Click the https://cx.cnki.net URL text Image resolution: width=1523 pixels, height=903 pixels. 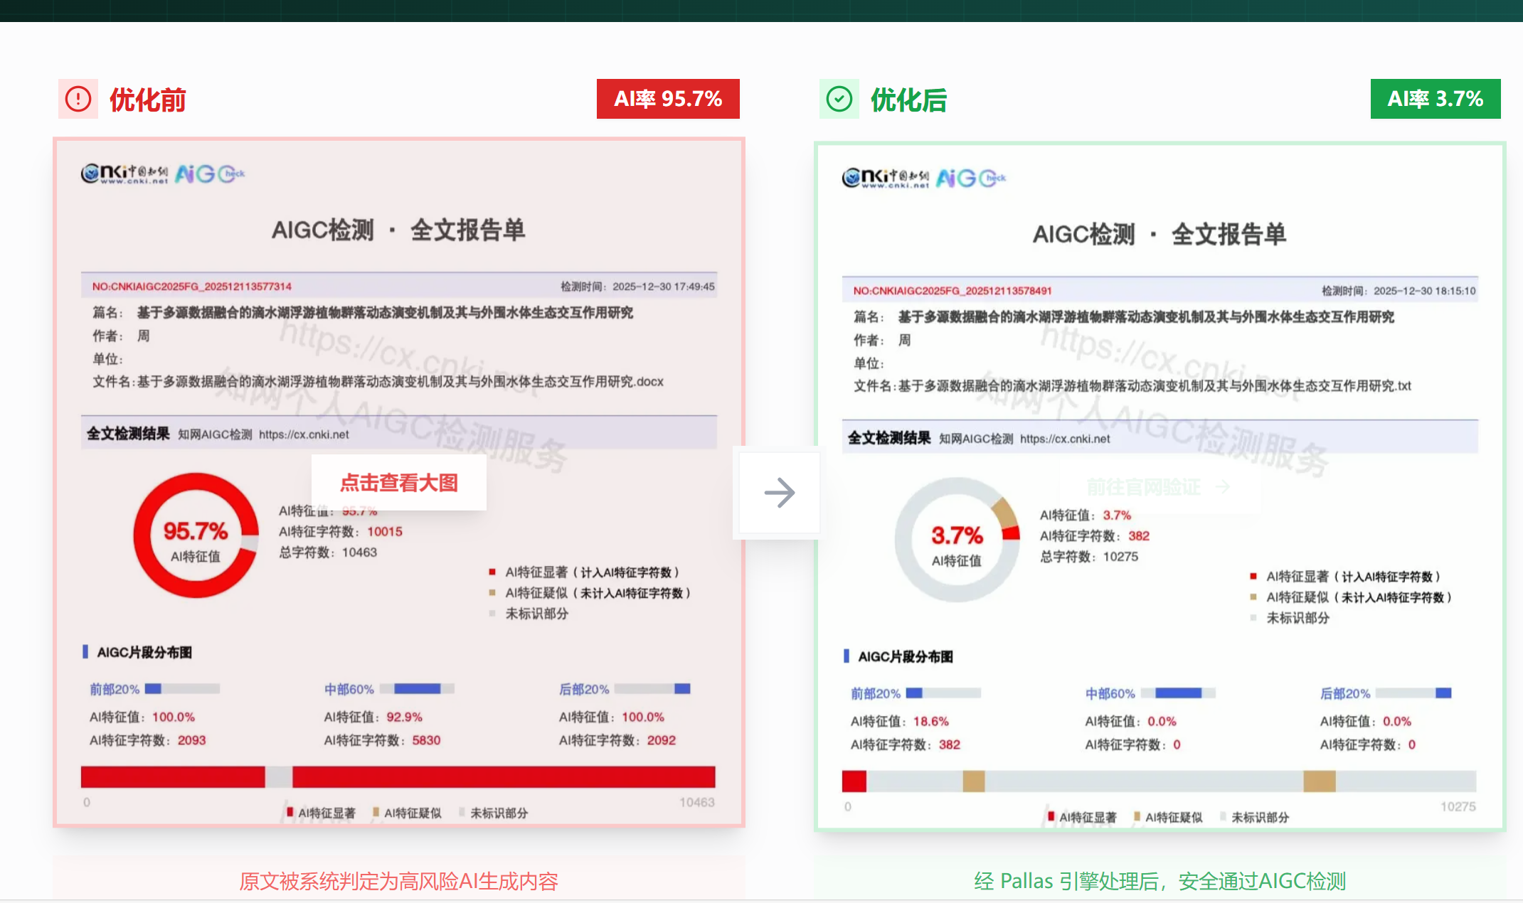[x=304, y=434]
